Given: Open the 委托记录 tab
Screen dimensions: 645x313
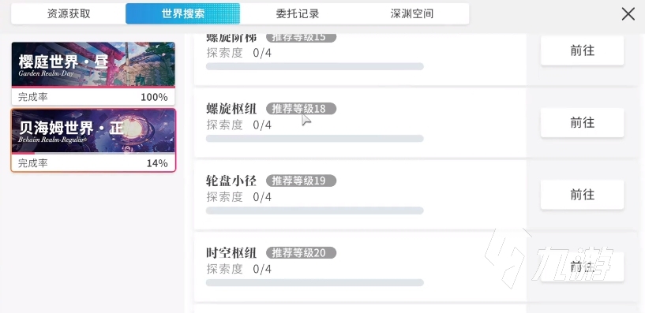Looking at the screenshot, I should click(x=298, y=13).
